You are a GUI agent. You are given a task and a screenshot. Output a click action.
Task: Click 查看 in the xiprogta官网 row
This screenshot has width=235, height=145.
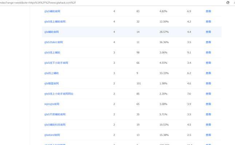pos(208,104)
